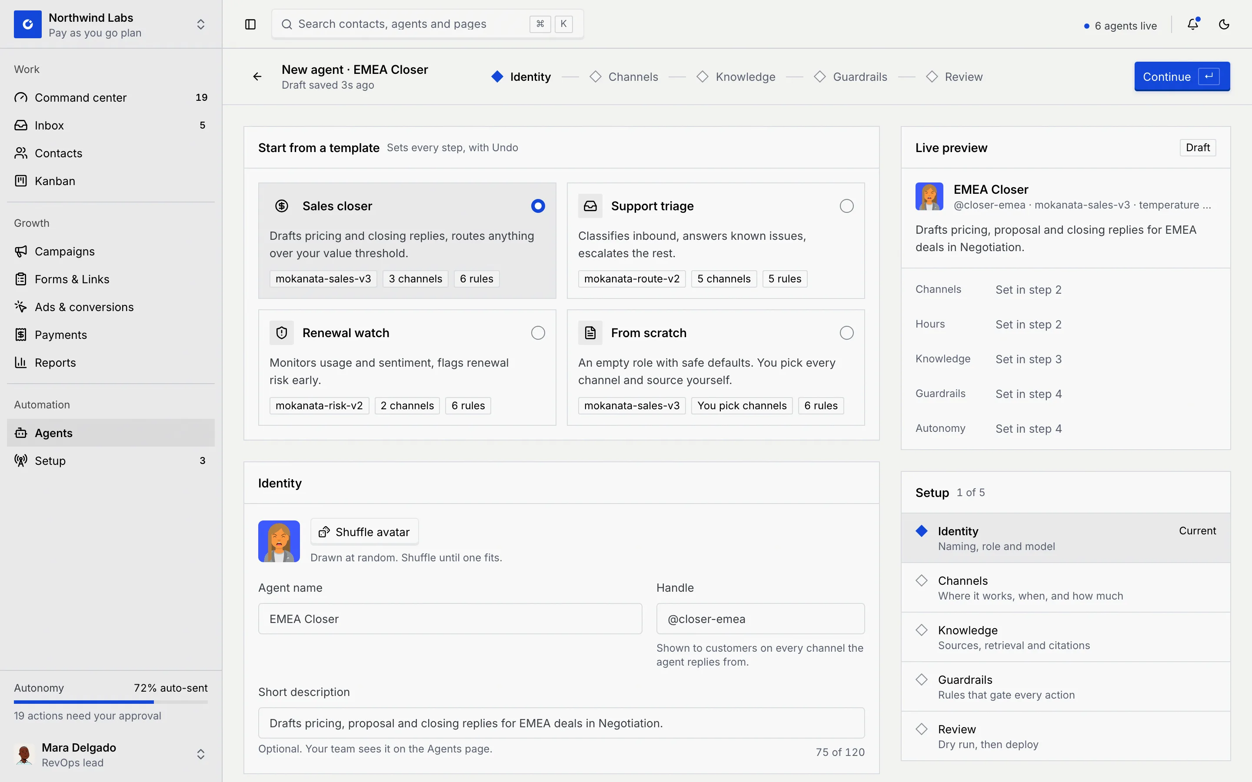This screenshot has height=782, width=1252.
Task: Click the search magnifier icon
Action: coord(286,24)
